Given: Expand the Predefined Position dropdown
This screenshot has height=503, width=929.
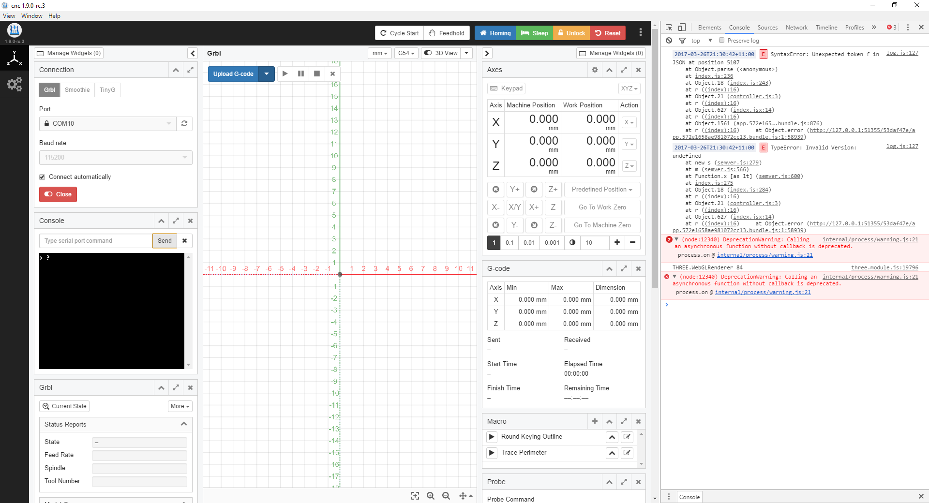Looking at the screenshot, I should tap(602, 190).
